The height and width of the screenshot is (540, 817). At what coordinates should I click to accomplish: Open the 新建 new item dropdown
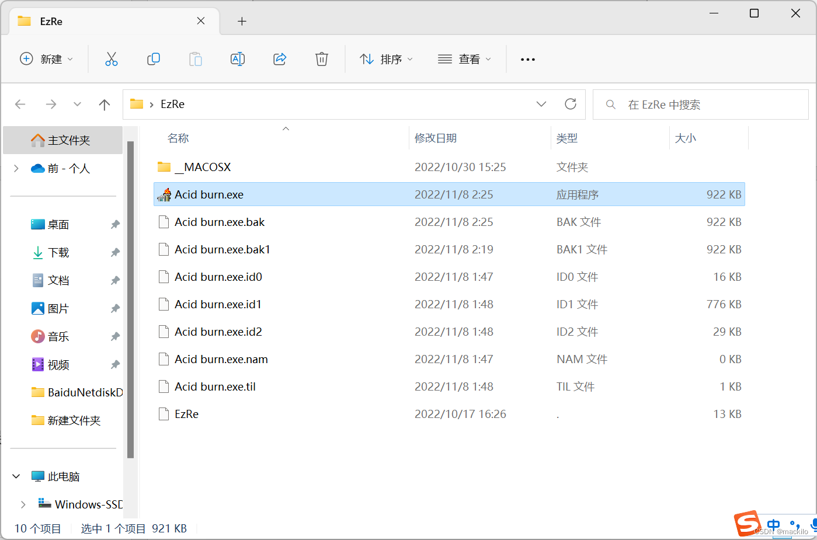click(x=46, y=59)
